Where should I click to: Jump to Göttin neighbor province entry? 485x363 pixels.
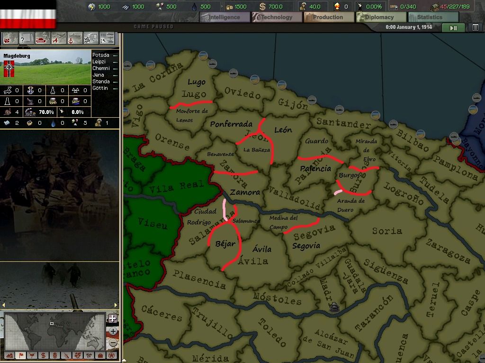105,88
